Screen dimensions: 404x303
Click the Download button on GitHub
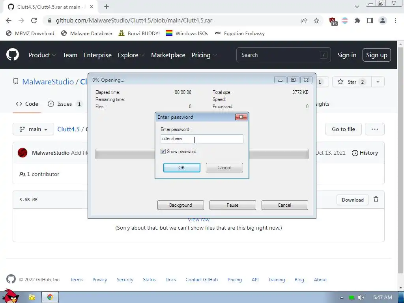click(352, 200)
